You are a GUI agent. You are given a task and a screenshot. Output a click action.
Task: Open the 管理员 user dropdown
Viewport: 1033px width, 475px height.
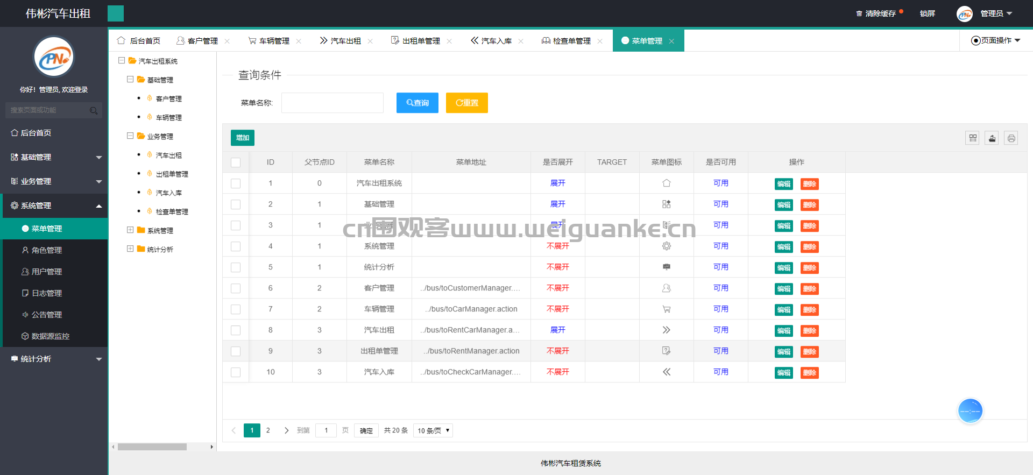tap(996, 13)
